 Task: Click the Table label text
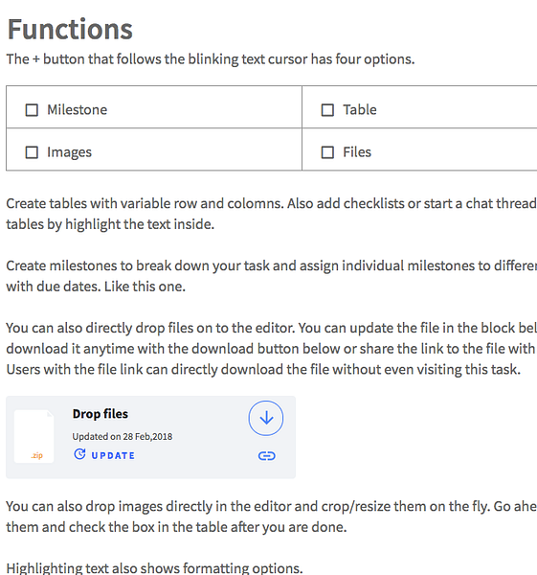point(360,109)
